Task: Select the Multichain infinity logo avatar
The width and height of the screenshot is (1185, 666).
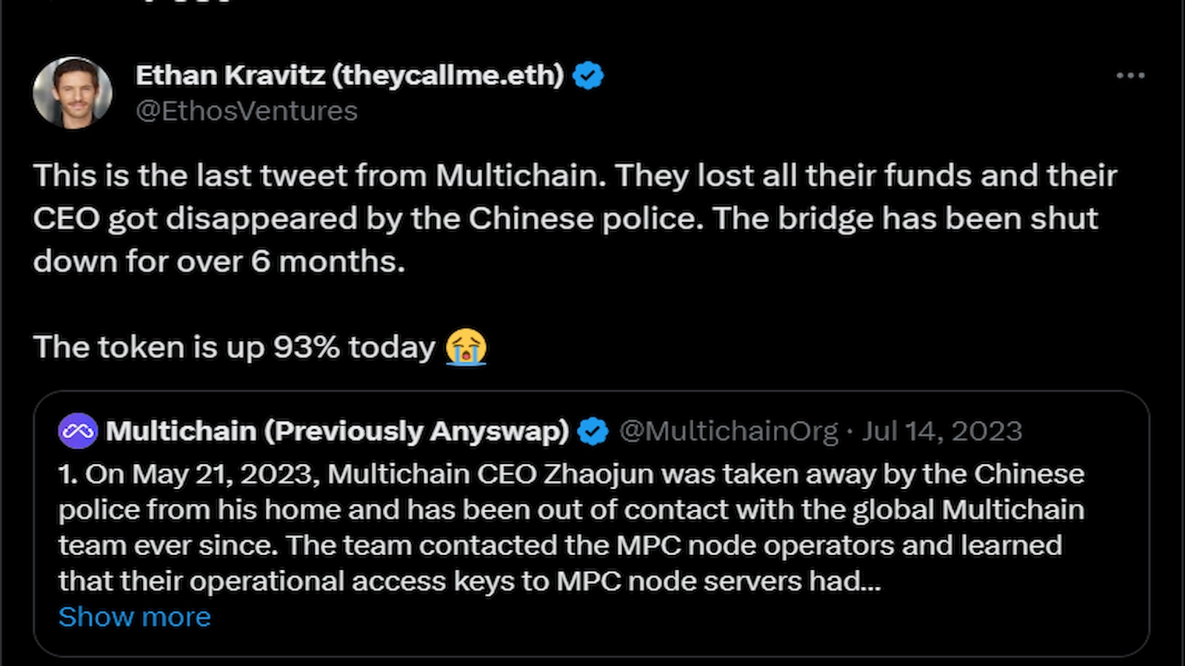Action: tap(79, 430)
